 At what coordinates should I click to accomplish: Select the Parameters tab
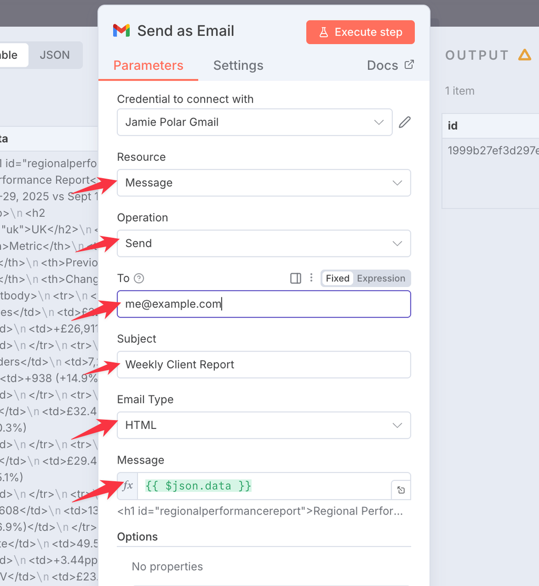pos(148,65)
